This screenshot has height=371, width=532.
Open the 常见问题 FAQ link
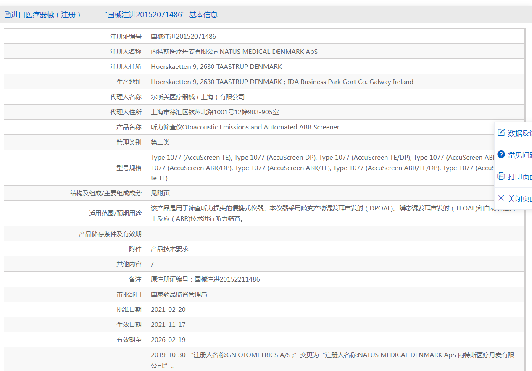coord(520,155)
